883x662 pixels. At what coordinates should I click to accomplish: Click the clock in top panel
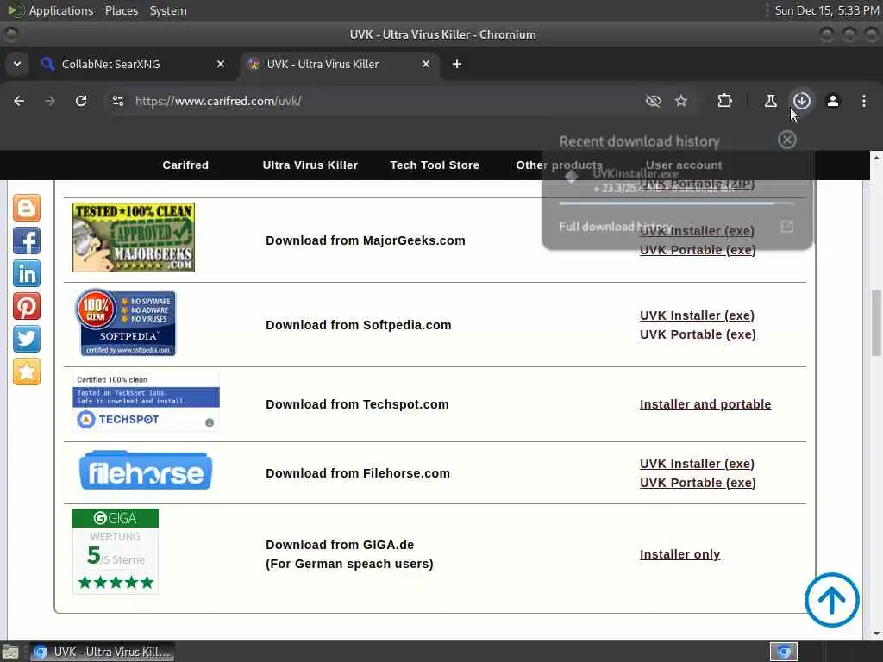pyautogui.click(x=826, y=10)
